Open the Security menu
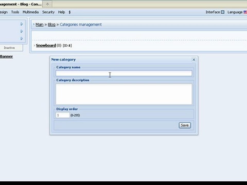 click(x=48, y=12)
